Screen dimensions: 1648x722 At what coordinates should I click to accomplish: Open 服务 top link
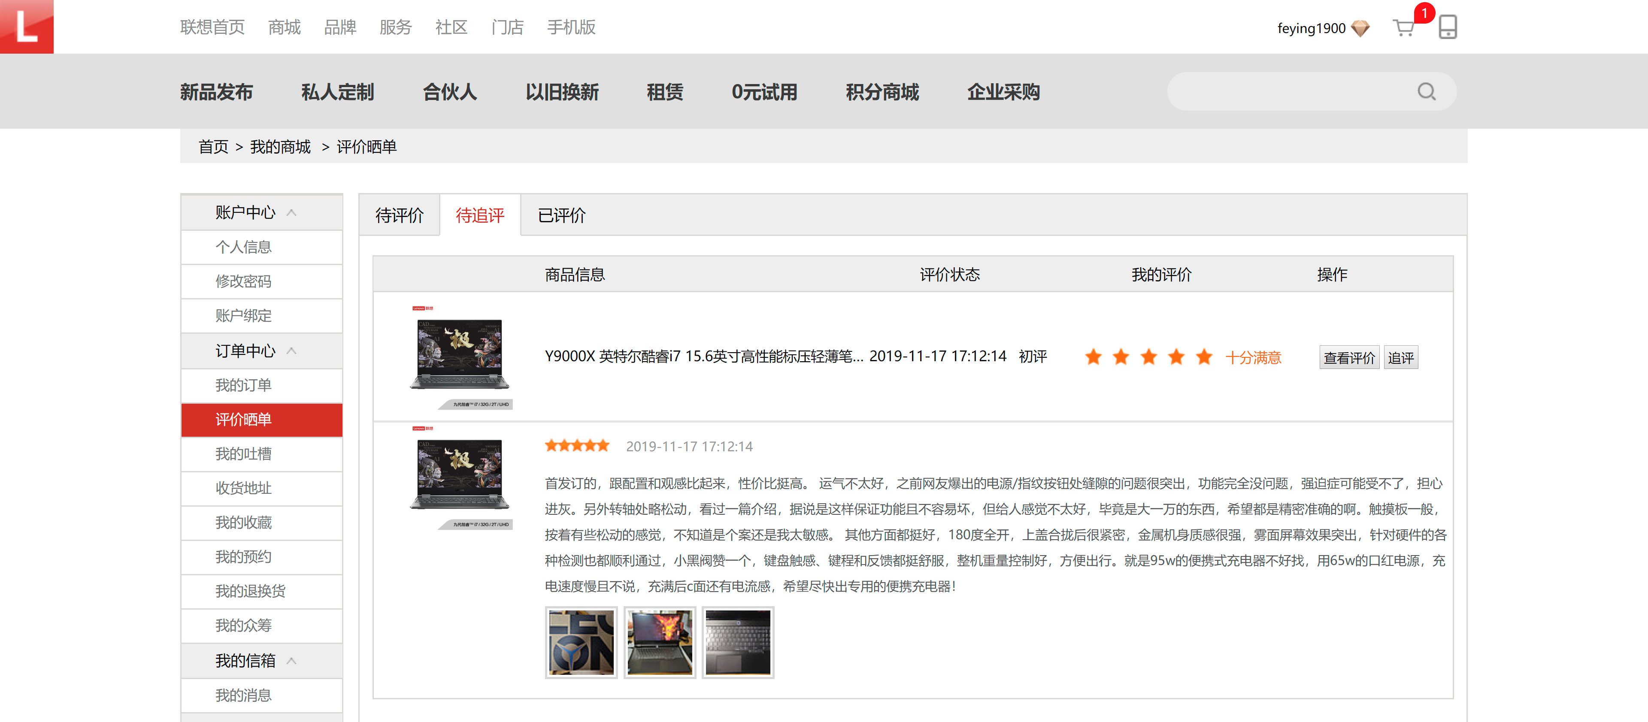395,27
